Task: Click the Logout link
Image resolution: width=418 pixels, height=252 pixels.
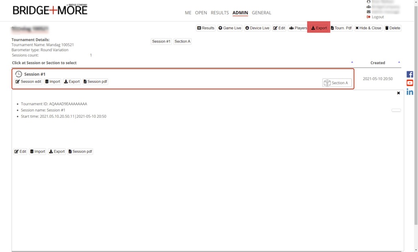Action: (x=377, y=17)
